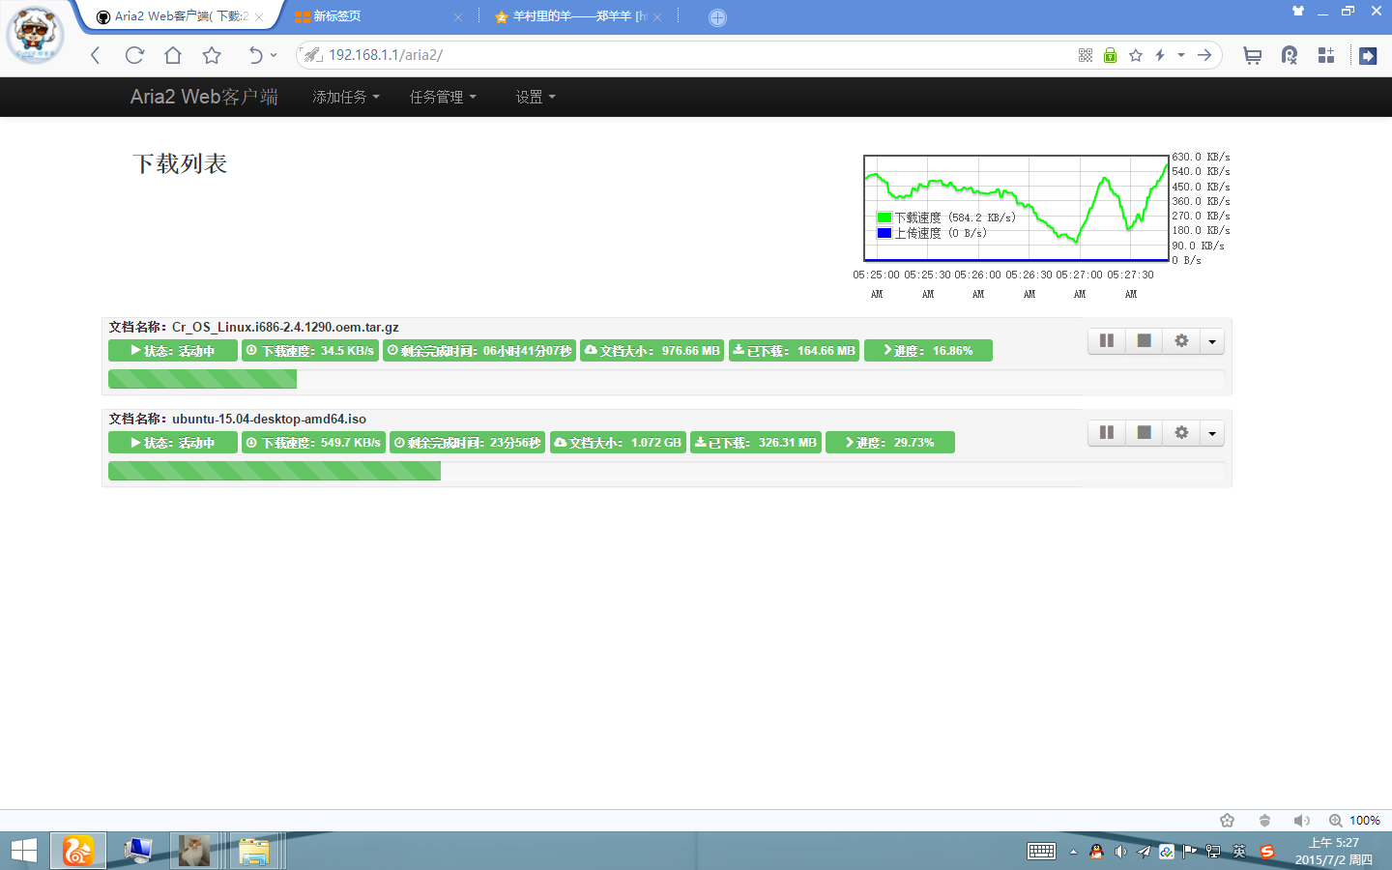Click the undo closed tab arrow

tap(255, 55)
